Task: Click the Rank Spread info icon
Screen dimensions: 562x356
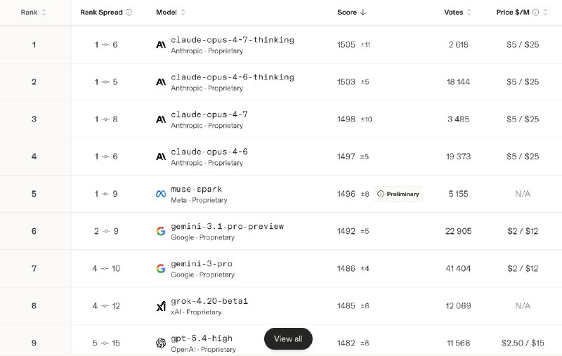Action: coord(129,13)
